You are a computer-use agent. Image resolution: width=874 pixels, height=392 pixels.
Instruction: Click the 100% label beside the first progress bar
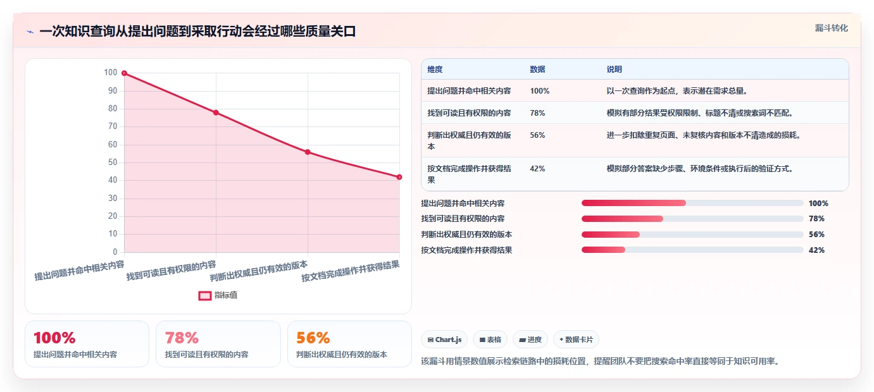[x=818, y=203]
